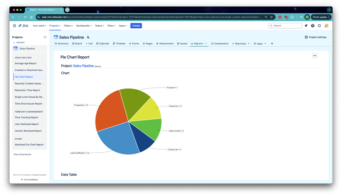This screenshot has height=196, width=342.
Task: Click the Jira logo
Action: pos(23,26)
